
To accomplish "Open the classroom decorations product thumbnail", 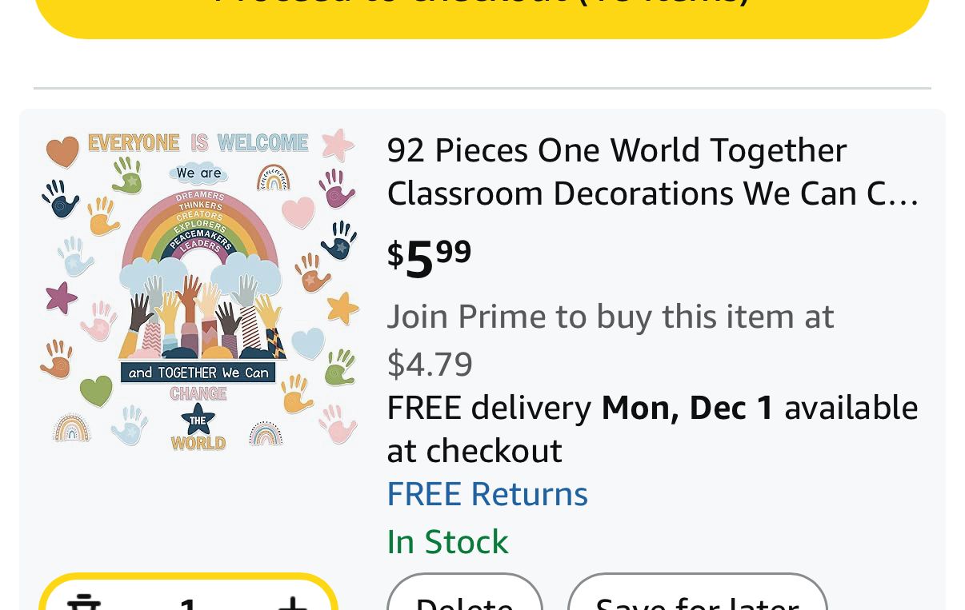I will (198, 288).
